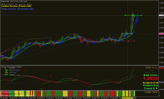Select the light-blue horizontal line's left handle

[x=123, y=34]
